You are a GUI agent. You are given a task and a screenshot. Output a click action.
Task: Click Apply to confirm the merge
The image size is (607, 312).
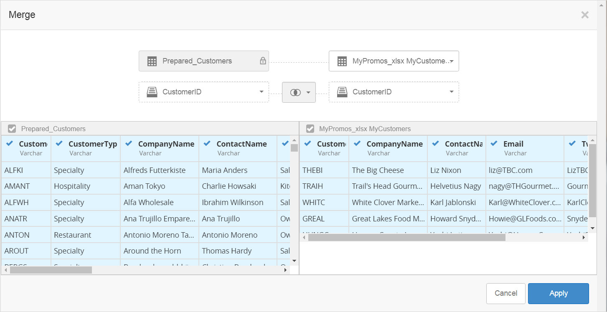(x=558, y=293)
